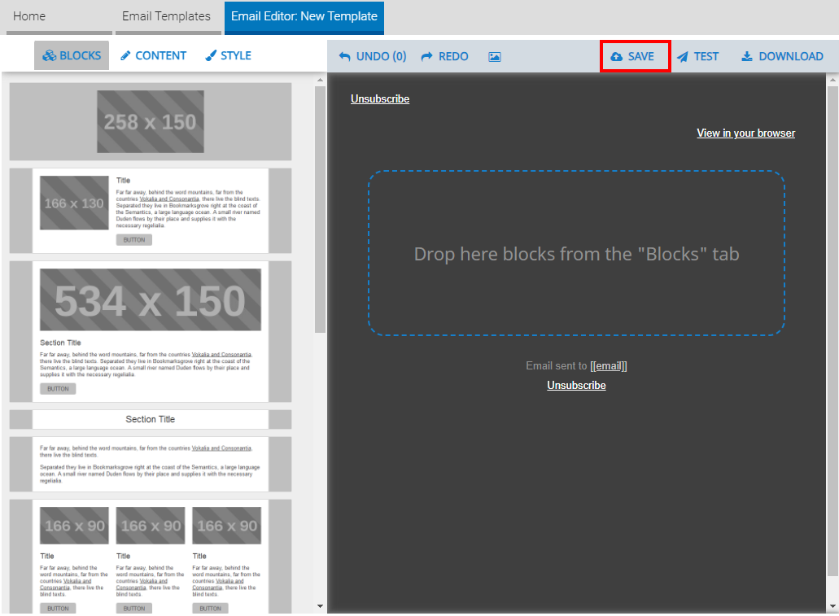This screenshot has height=616, width=839.
Task: Switch to Email Templates tab
Action: click(x=168, y=16)
